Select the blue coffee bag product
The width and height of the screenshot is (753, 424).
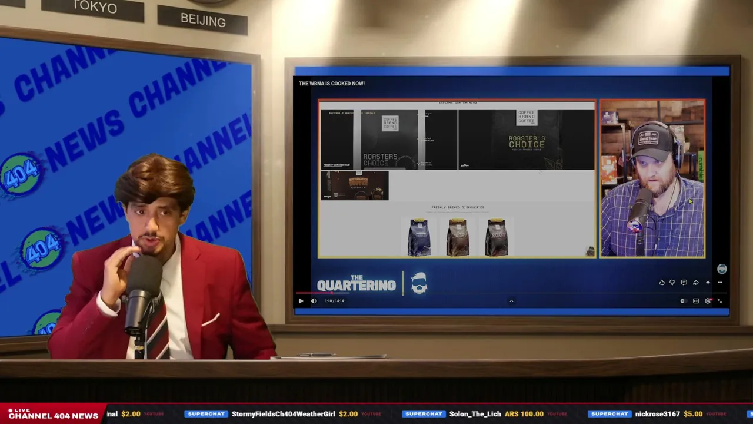click(419, 237)
